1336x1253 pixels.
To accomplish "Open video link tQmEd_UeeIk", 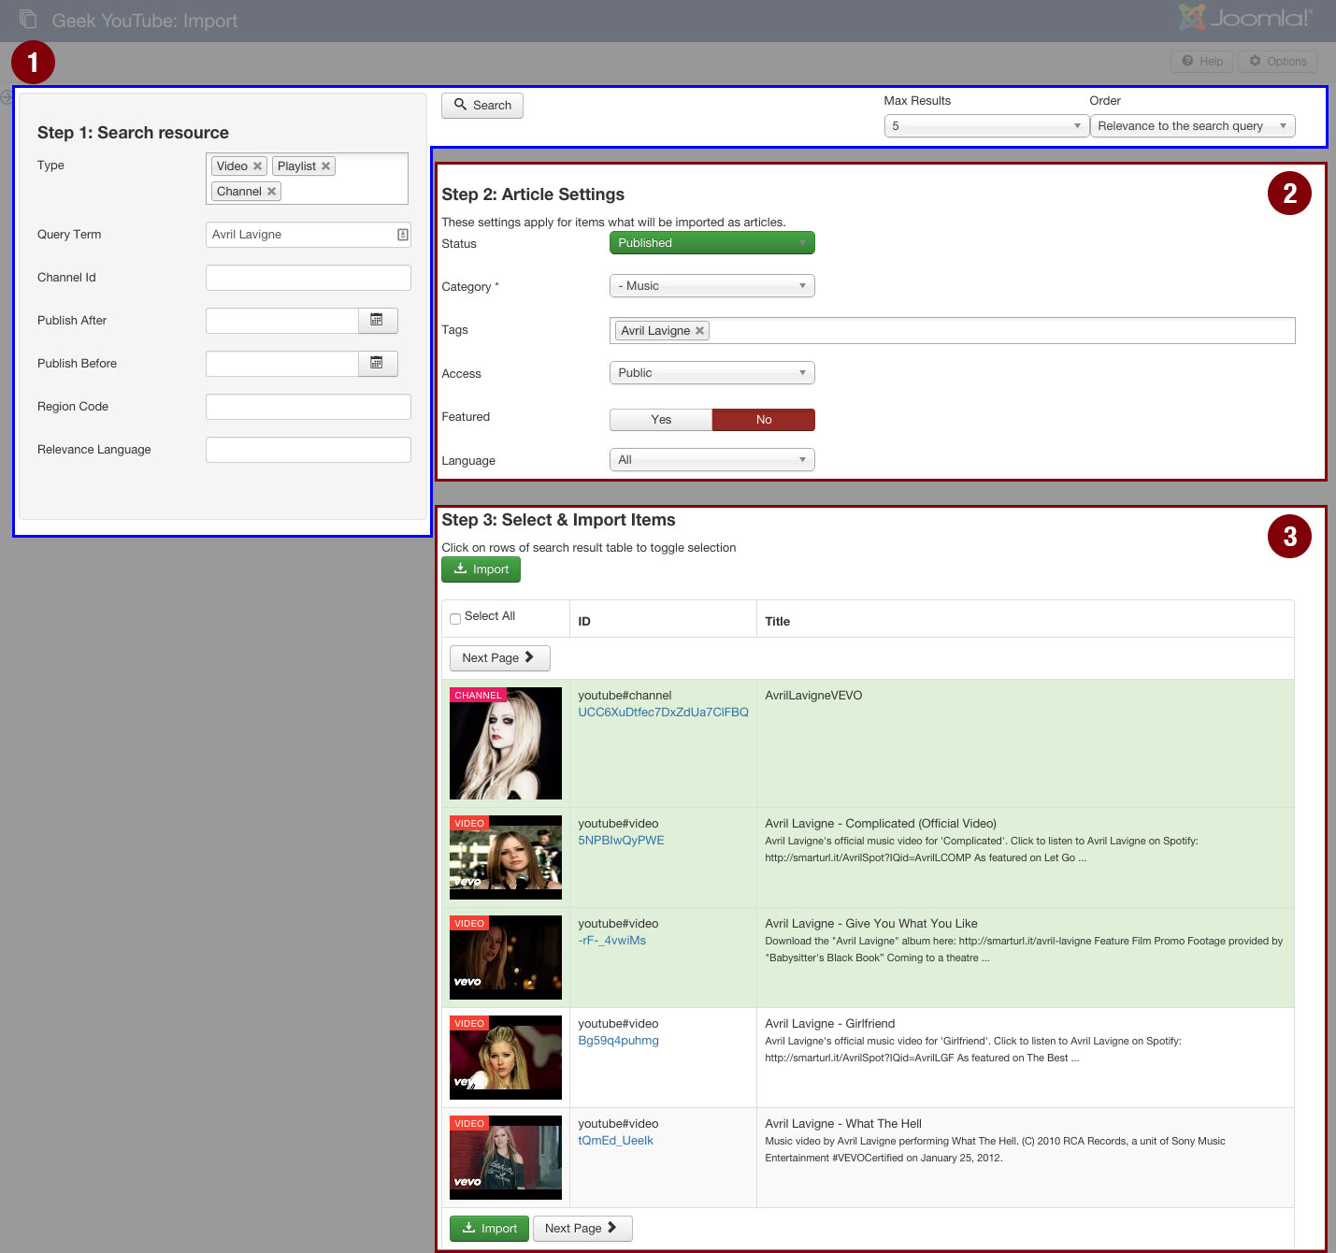I will [x=615, y=1141].
